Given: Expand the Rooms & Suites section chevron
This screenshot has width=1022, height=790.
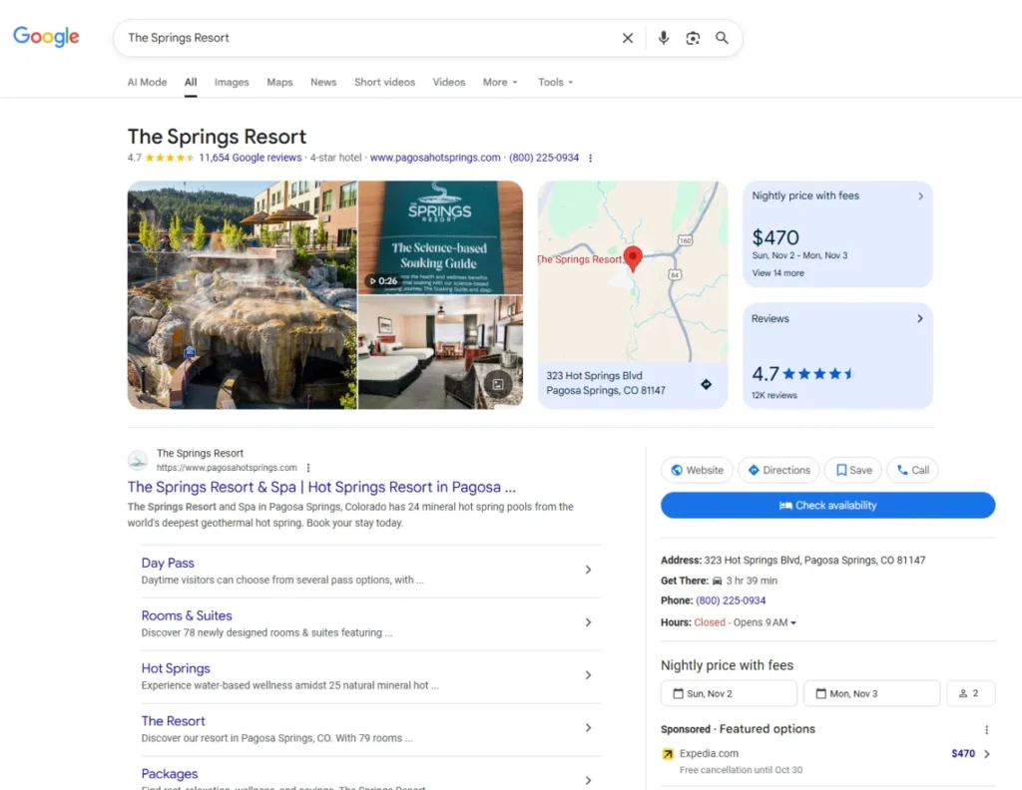Looking at the screenshot, I should [x=588, y=621].
